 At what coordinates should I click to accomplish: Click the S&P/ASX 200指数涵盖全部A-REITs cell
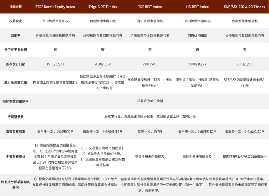click(245, 82)
